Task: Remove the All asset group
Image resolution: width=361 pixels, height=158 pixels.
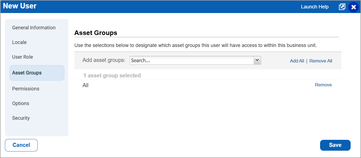Action: pyautogui.click(x=323, y=85)
